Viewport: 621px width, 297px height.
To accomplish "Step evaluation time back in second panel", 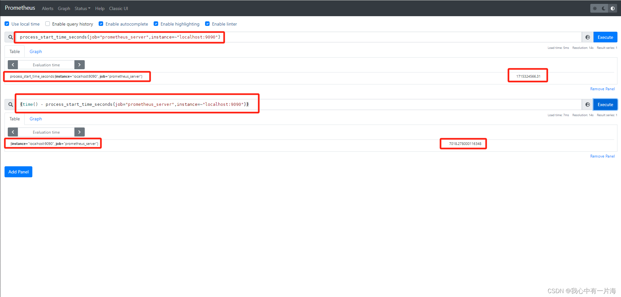I will (x=13, y=132).
